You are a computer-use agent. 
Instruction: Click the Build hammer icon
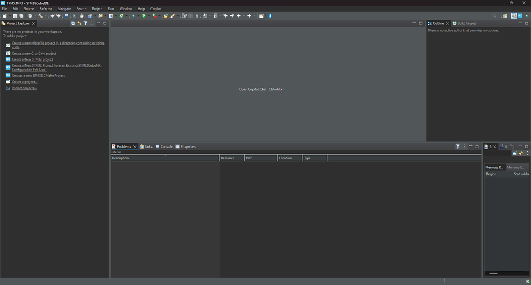pos(40,16)
